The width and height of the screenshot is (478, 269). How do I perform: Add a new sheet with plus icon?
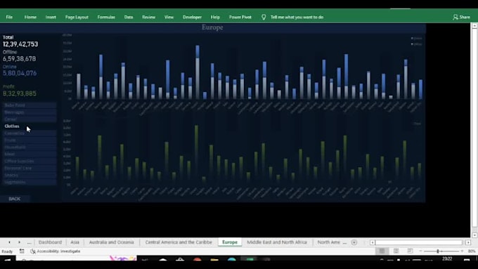click(x=354, y=242)
